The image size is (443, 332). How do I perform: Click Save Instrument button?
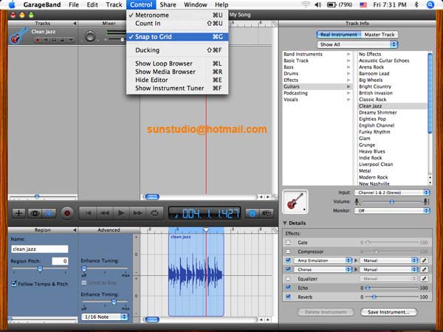point(389,312)
